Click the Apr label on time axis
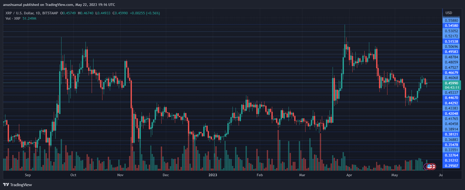 tap(349, 175)
